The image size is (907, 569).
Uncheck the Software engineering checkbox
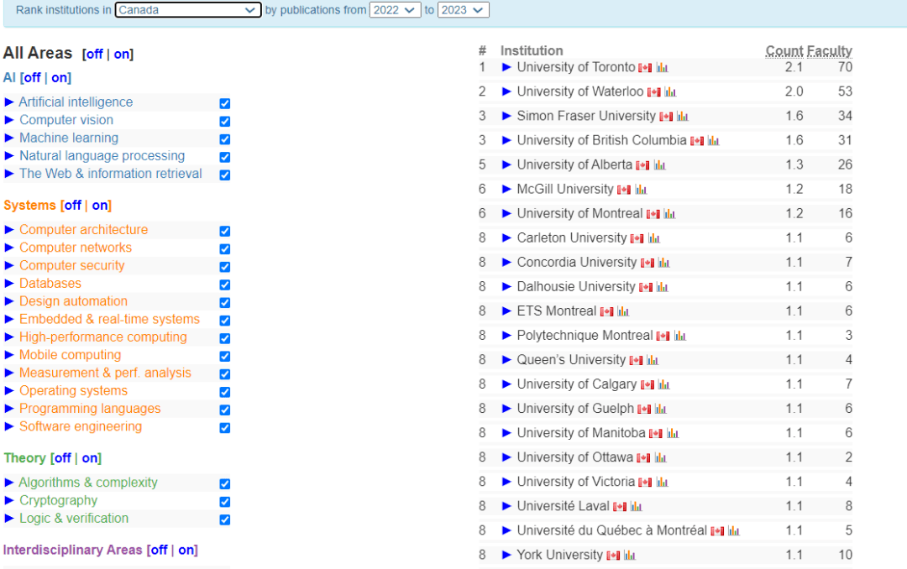click(225, 428)
